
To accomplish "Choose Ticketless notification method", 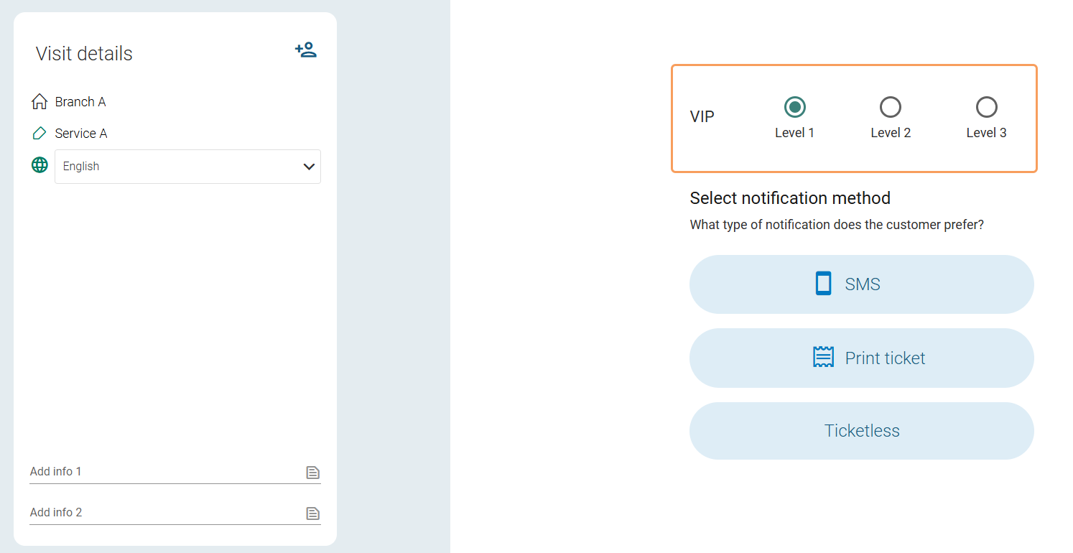I will [861, 431].
